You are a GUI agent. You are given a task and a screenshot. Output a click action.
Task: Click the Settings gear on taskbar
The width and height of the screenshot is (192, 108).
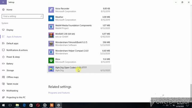pos(58,105)
